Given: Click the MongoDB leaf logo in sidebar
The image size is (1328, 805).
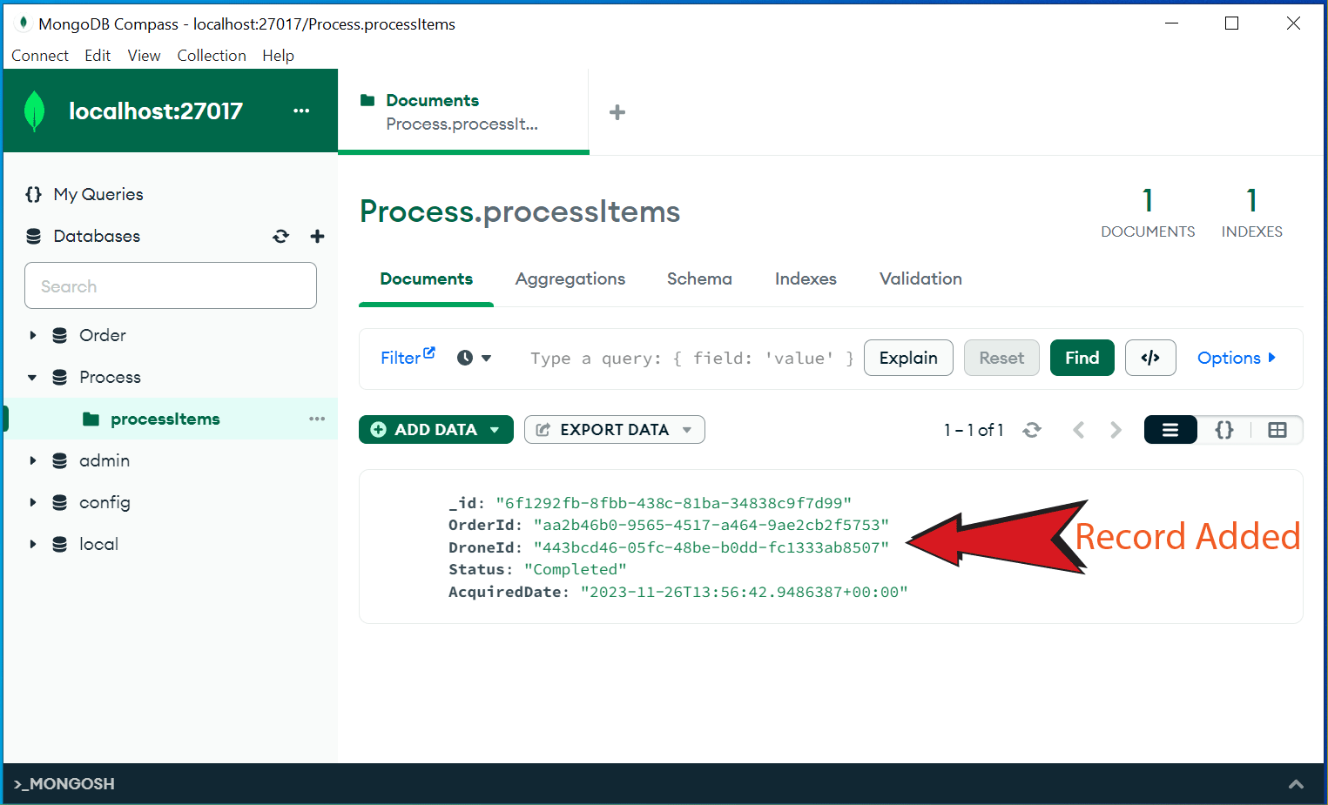Looking at the screenshot, I should pos(34,111).
